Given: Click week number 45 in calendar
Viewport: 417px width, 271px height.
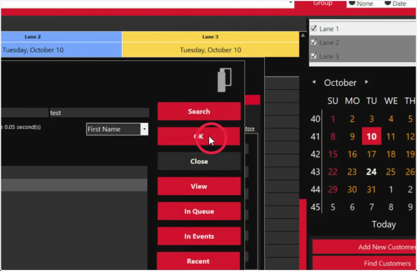Looking at the screenshot, I should [315, 207].
